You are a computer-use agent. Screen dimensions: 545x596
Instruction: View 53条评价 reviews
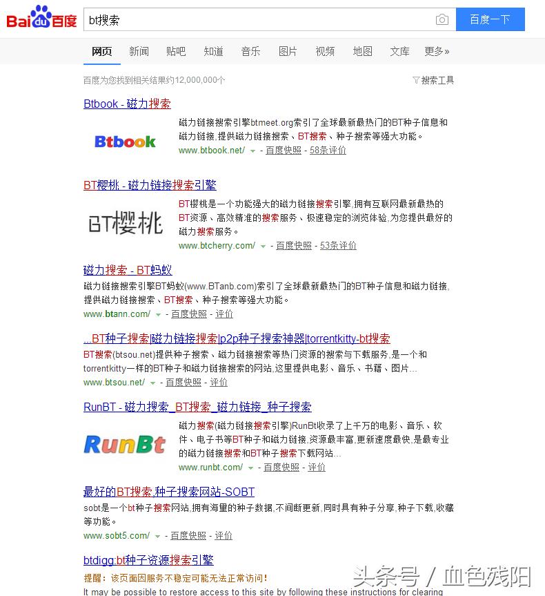[x=338, y=246]
